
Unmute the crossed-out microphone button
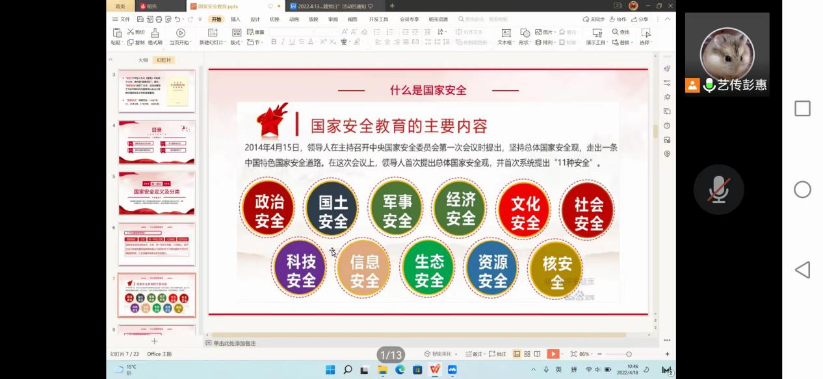[718, 189]
